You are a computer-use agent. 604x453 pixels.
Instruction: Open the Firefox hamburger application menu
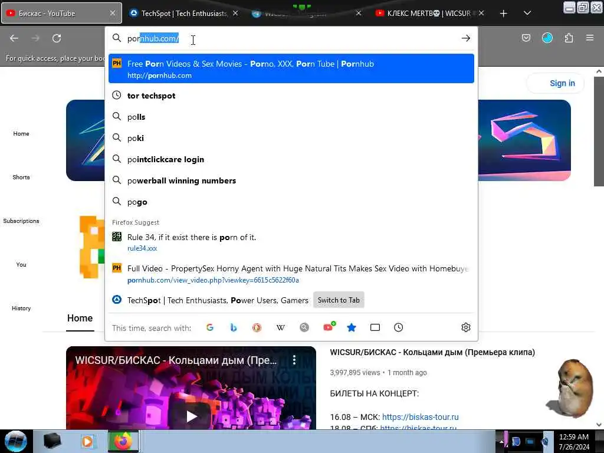pos(590,38)
